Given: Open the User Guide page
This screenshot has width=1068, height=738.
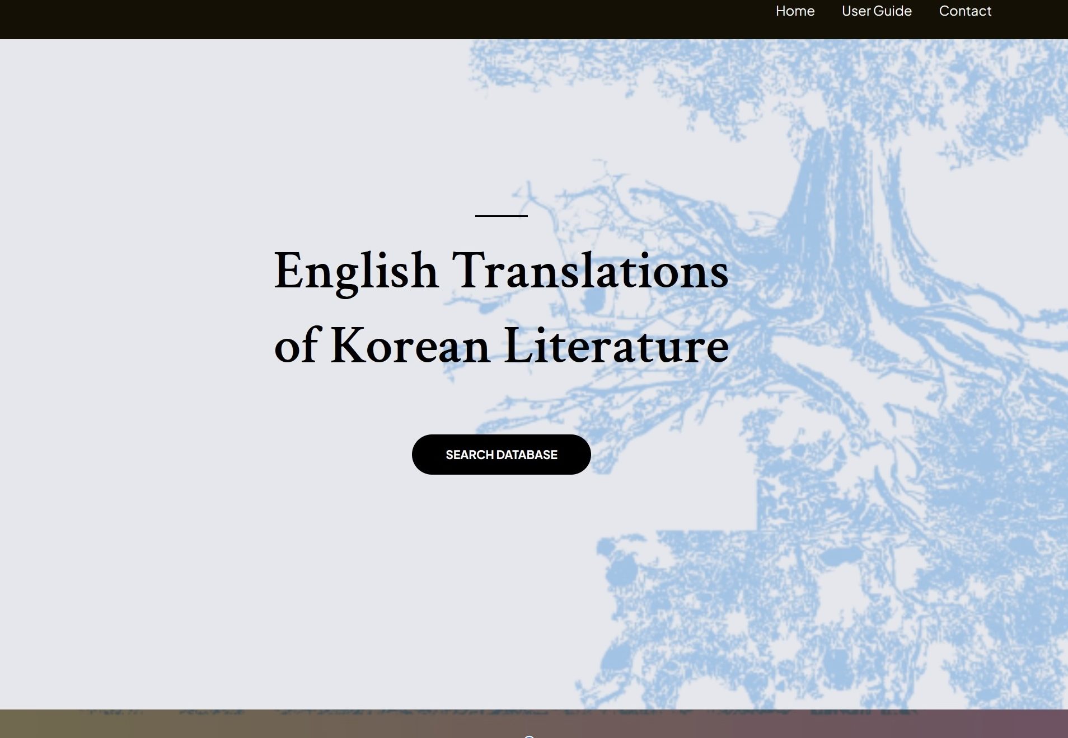Looking at the screenshot, I should [x=877, y=11].
